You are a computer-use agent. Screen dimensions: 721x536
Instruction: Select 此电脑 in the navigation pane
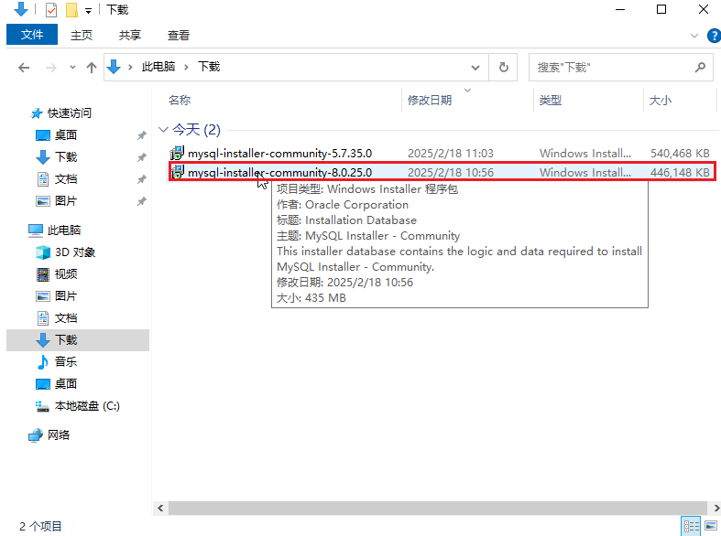pos(64,230)
